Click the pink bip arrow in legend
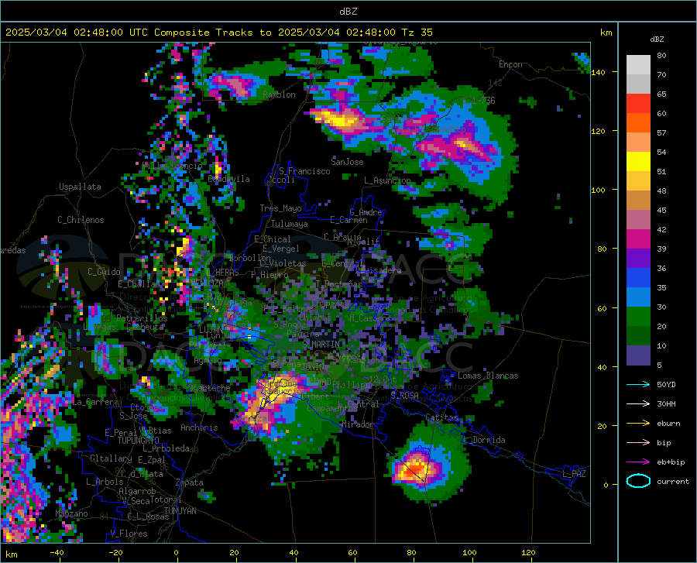Screen dimensions: 697x563 (638, 442)
